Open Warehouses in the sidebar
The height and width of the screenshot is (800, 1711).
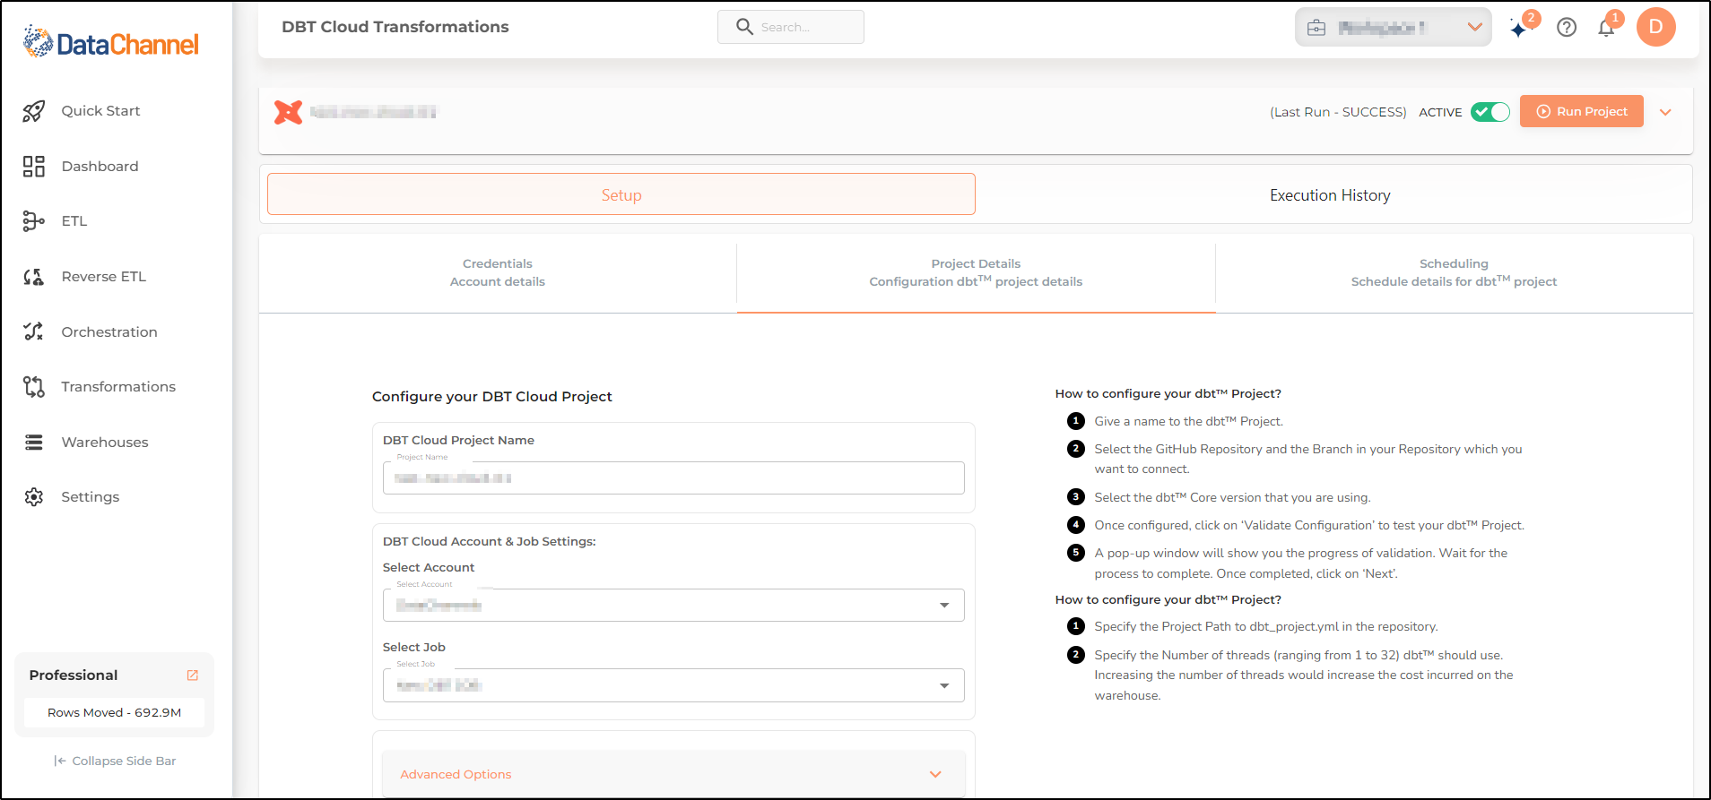pyautogui.click(x=105, y=443)
